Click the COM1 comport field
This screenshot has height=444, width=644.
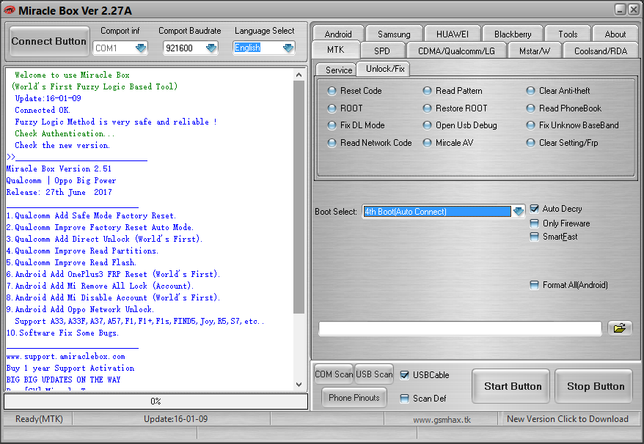tap(114, 48)
